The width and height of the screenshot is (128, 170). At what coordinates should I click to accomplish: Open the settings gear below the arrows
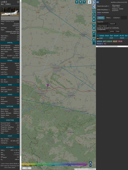(94, 10)
